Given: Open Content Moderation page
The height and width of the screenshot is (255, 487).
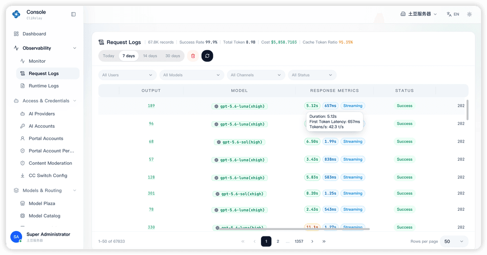Looking at the screenshot, I should (x=51, y=163).
